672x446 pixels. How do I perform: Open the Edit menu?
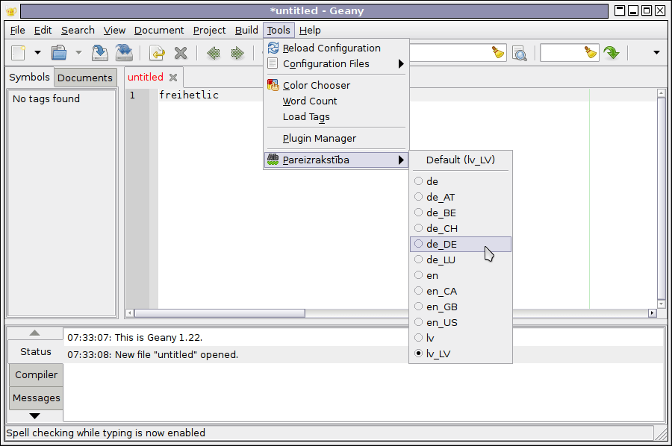pyautogui.click(x=43, y=31)
